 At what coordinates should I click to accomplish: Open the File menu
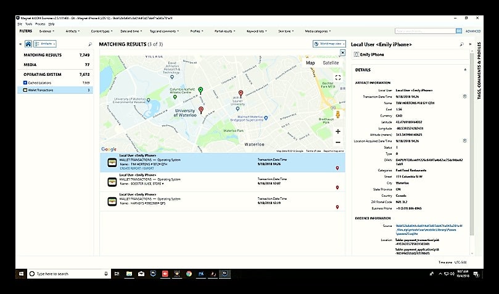tap(20, 24)
